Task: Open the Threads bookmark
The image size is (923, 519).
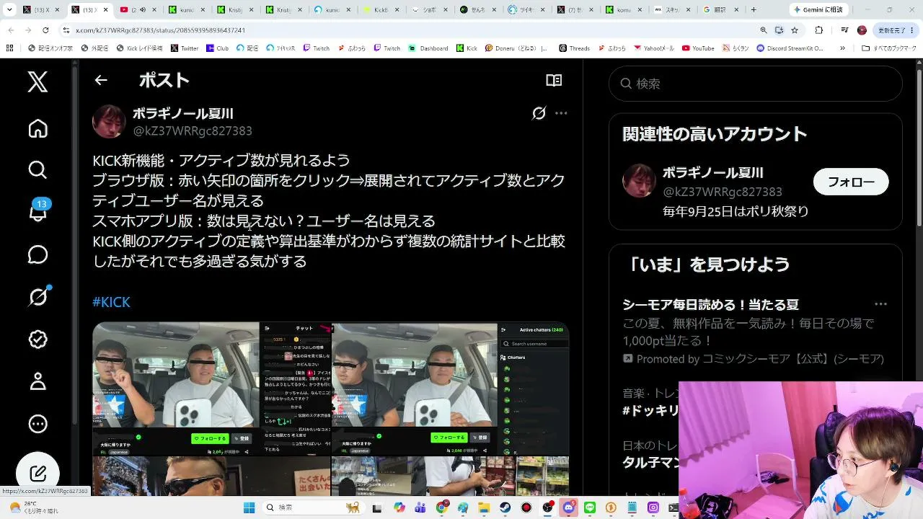Action: 574,48
